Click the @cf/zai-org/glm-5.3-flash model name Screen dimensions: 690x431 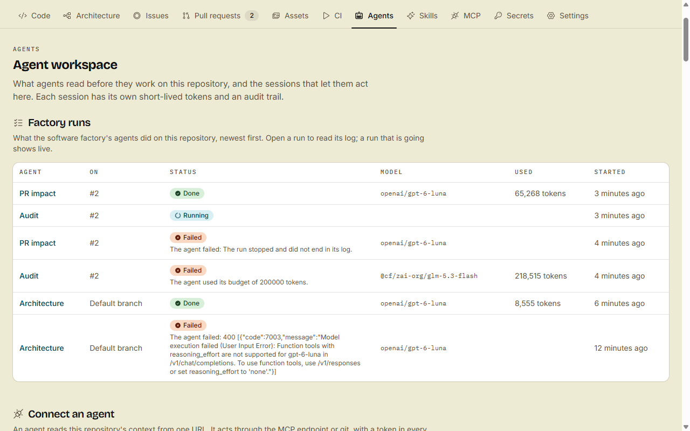point(429,276)
